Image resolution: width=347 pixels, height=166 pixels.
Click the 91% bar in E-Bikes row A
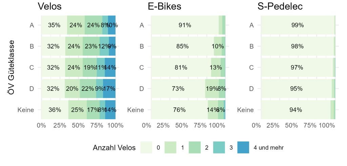coord(185,25)
